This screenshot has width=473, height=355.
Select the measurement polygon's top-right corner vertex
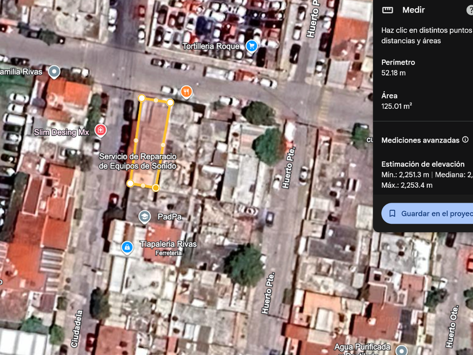tap(170, 103)
